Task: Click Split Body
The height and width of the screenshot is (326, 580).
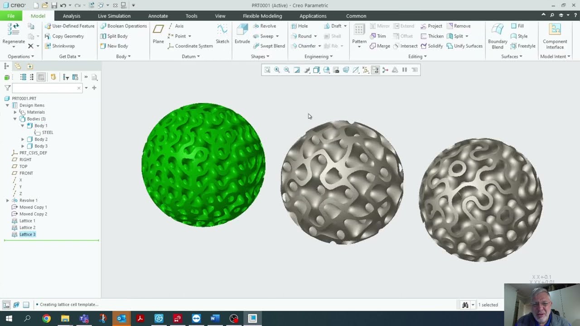Action: point(114,36)
